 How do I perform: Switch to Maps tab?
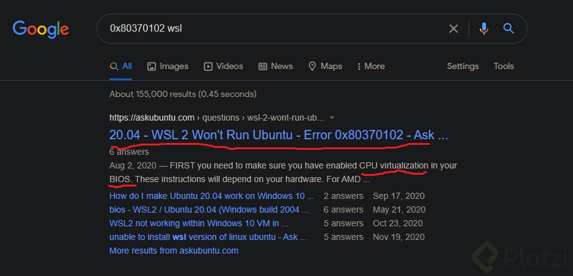[x=325, y=66]
